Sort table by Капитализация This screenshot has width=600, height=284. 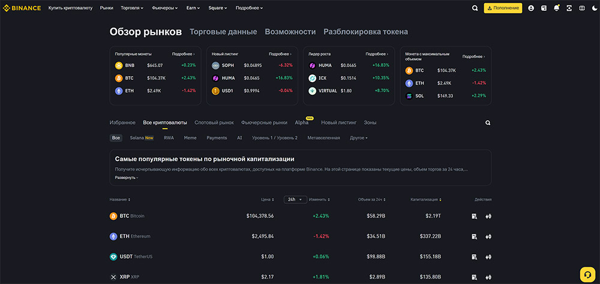tap(426, 200)
